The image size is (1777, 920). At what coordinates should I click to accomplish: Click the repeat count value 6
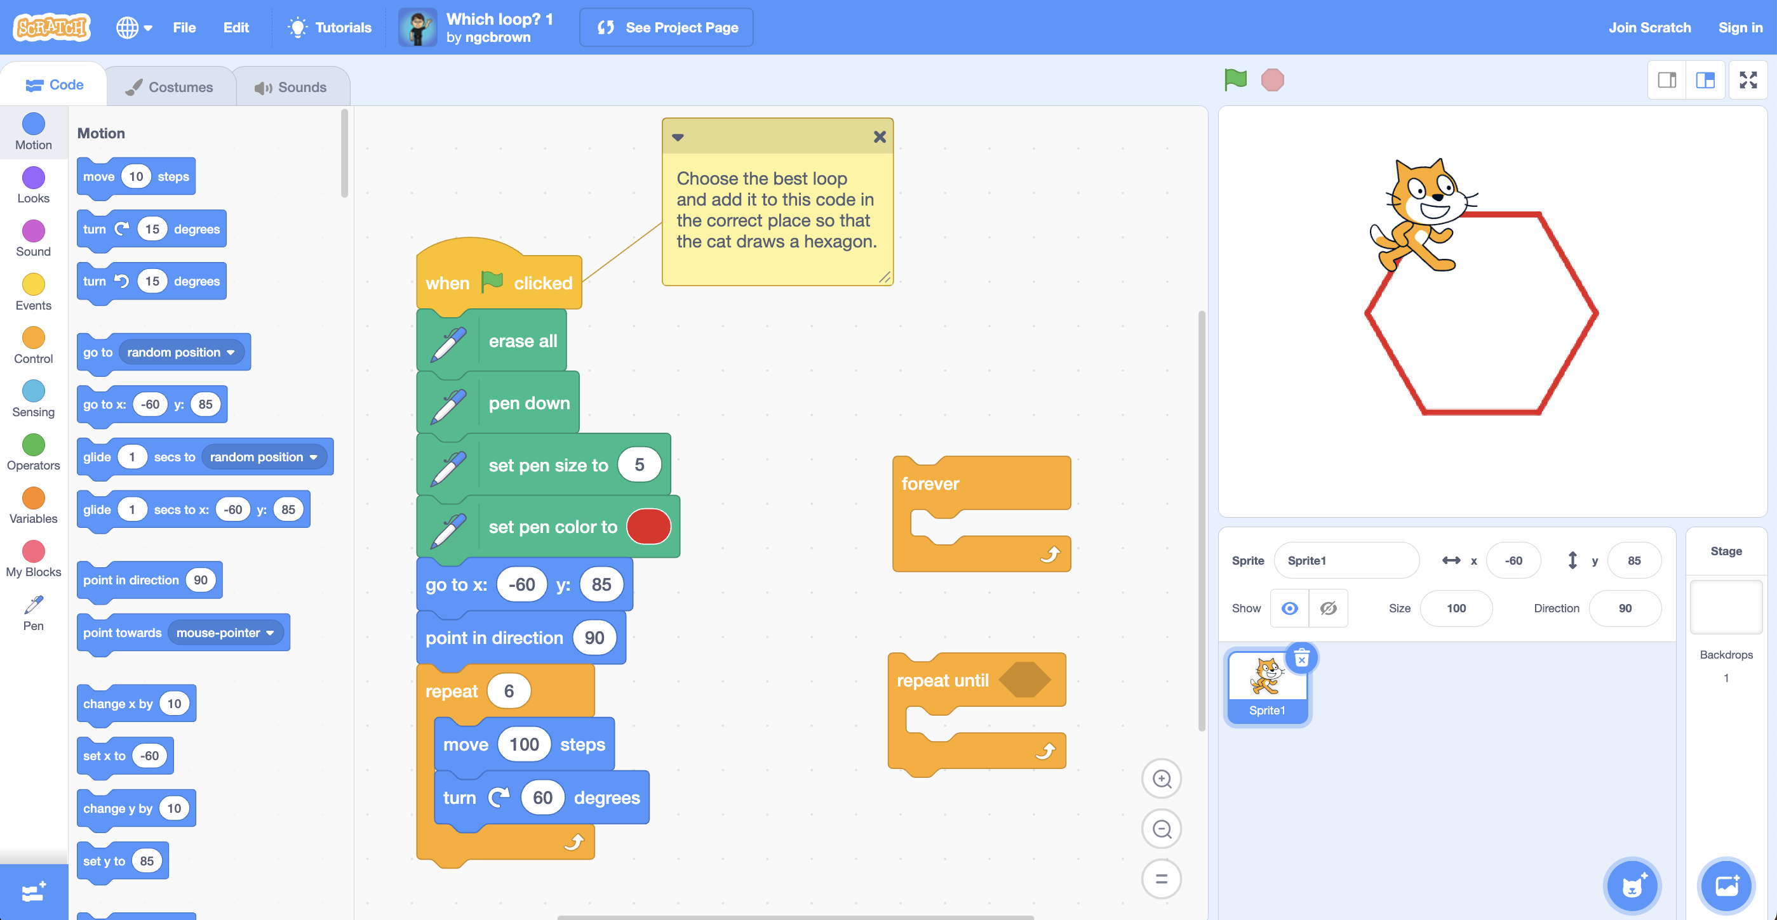pyautogui.click(x=509, y=690)
